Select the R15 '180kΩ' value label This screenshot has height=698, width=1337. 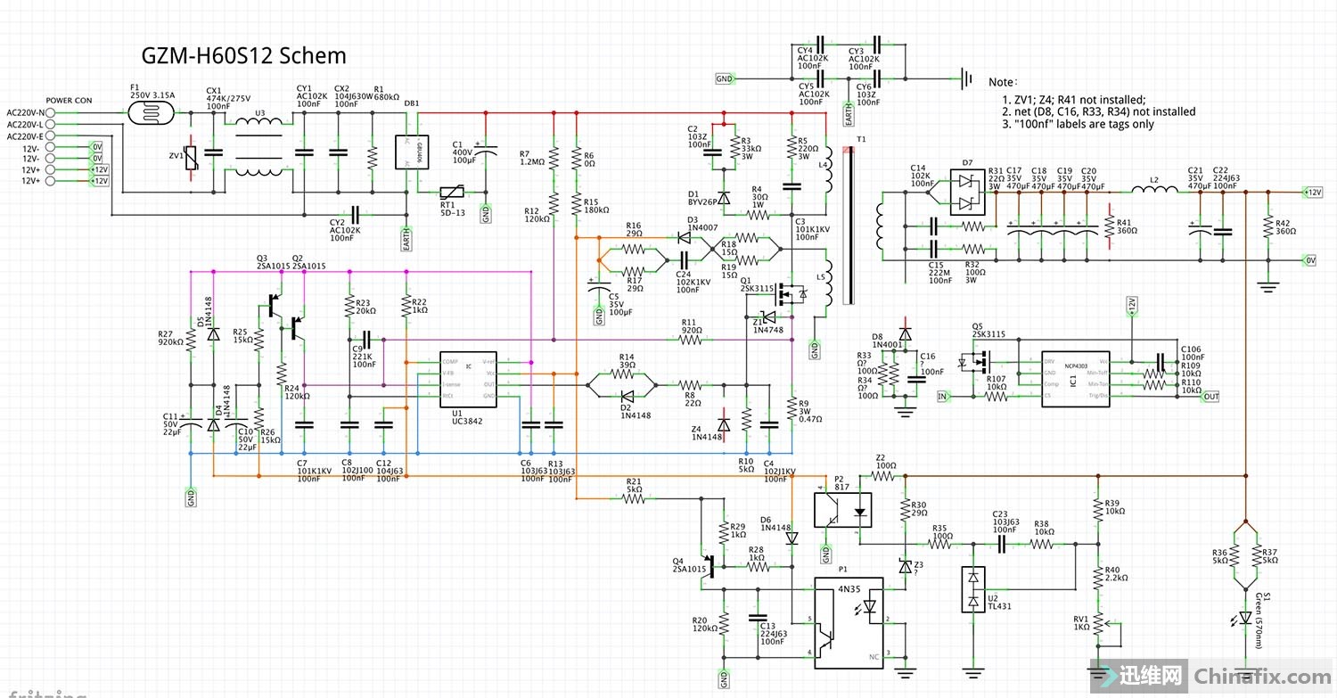[x=596, y=210]
